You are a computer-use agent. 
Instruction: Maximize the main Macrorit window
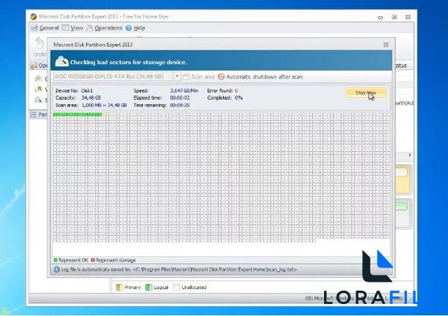click(x=394, y=17)
